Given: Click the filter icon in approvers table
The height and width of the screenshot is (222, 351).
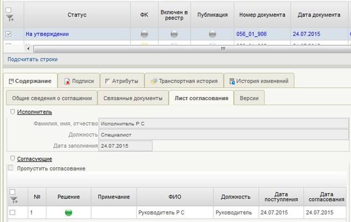Looking at the screenshot, I should point(14,200).
